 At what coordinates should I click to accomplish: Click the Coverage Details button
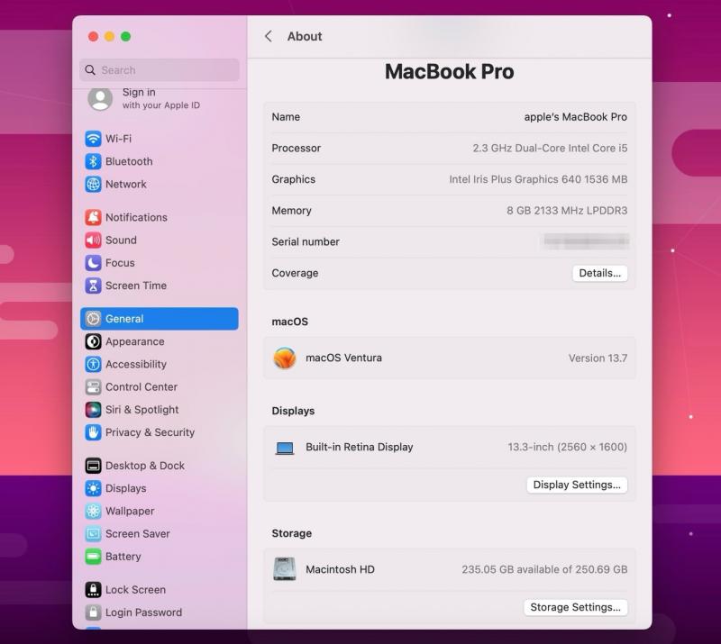[x=599, y=273]
